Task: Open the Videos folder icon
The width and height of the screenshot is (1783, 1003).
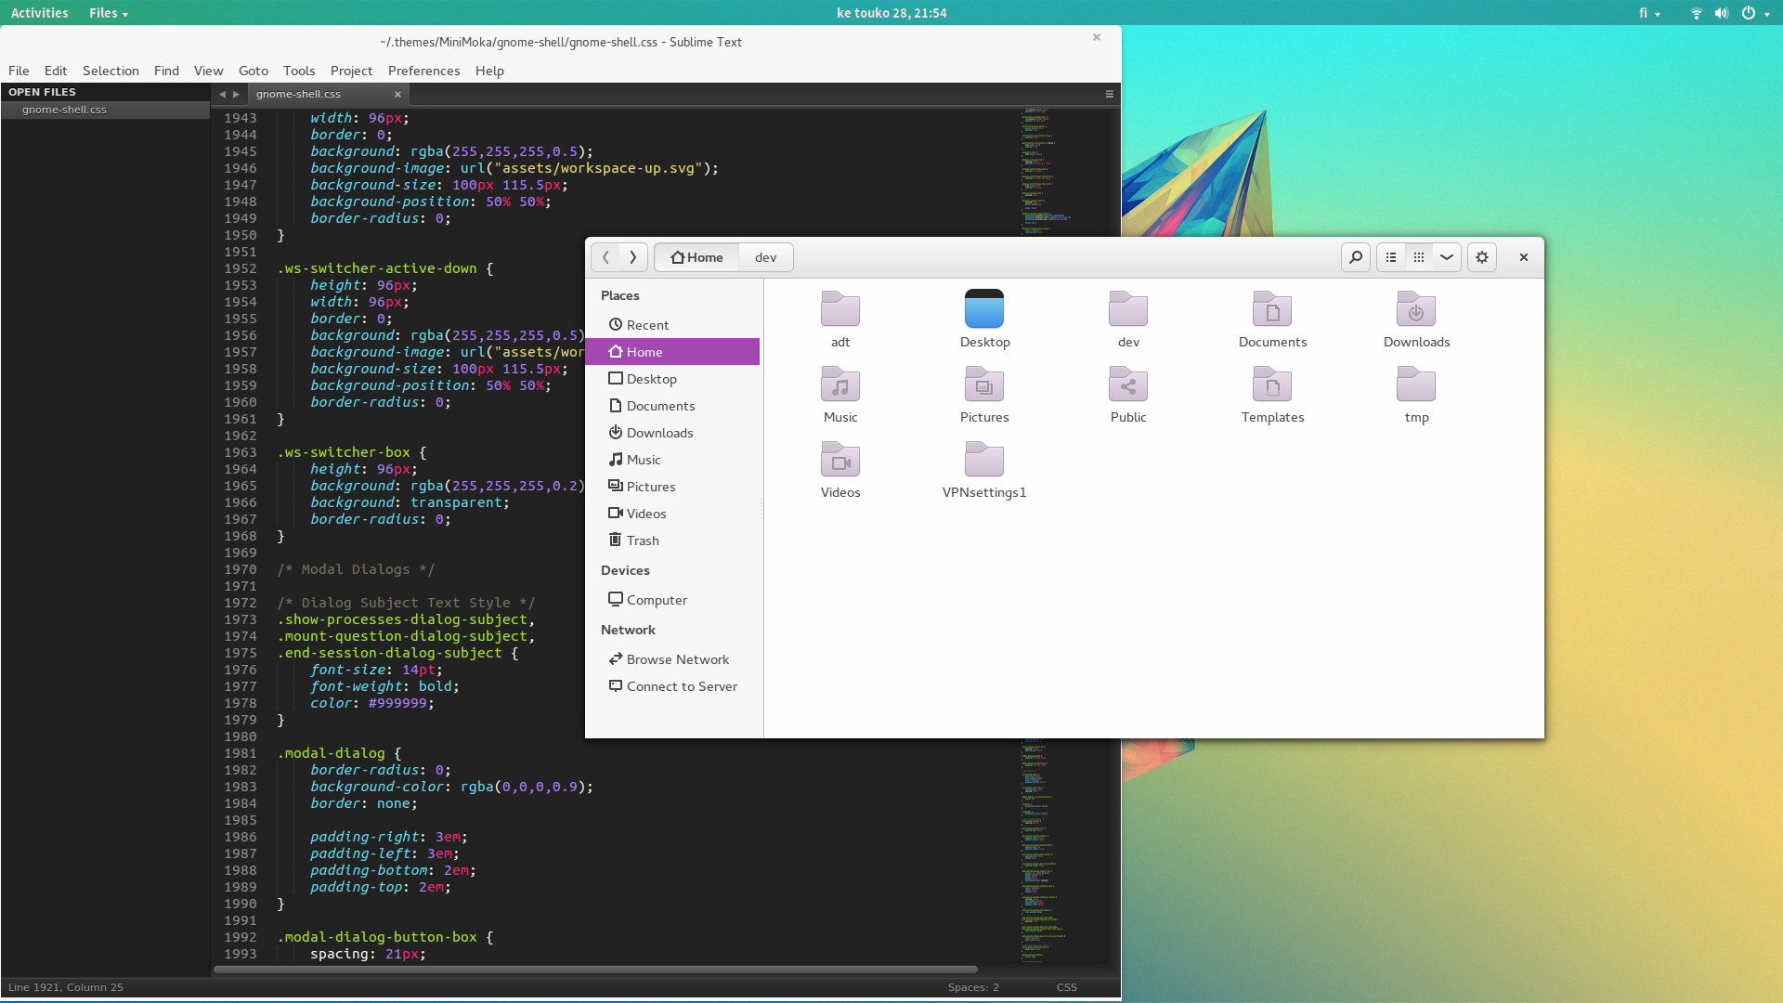Action: click(840, 461)
